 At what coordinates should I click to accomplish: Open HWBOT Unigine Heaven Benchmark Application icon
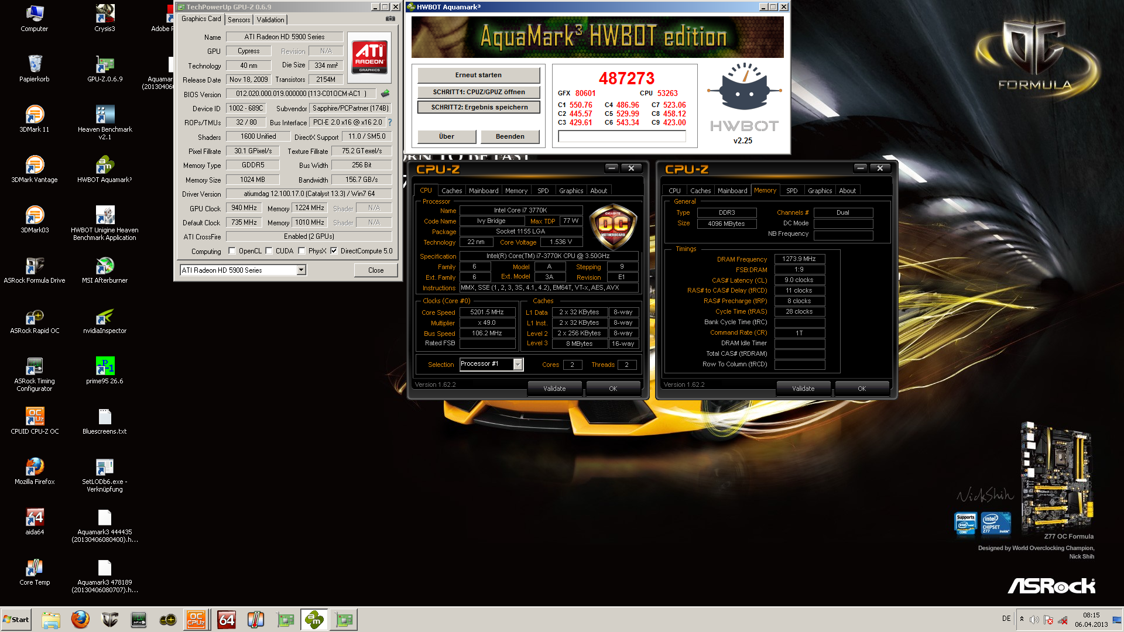[105, 222]
